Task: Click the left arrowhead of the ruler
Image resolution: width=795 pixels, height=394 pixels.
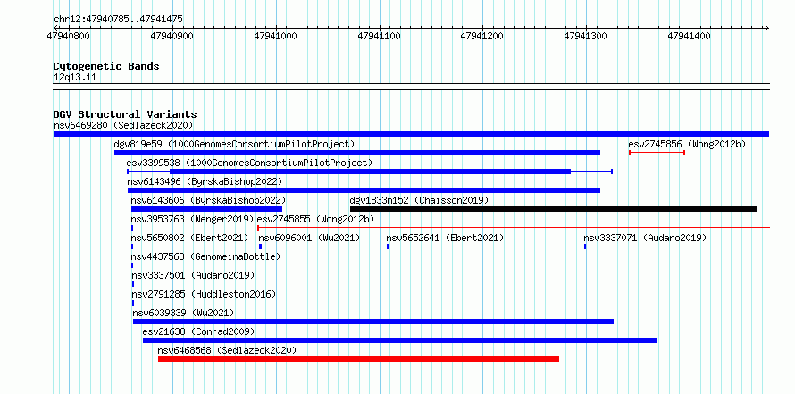Action: [55, 28]
